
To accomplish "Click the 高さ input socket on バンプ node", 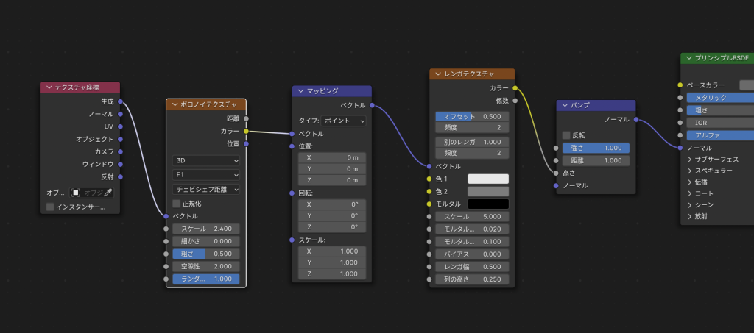I will click(556, 173).
